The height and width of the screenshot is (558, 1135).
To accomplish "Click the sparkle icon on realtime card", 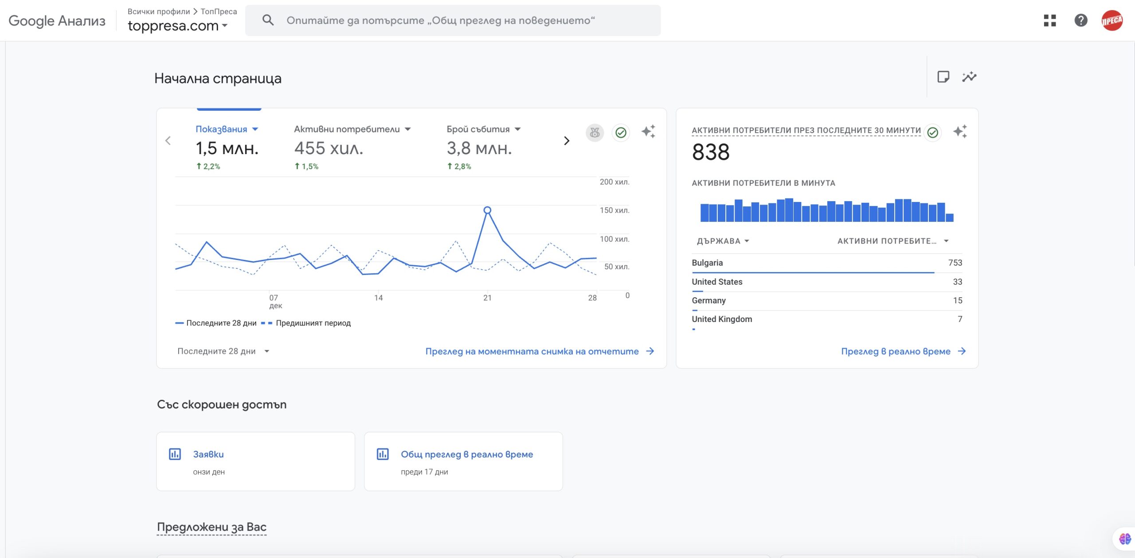I will 960,132.
